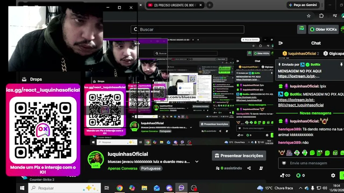Screen dimensions: 344x193
Task: Click the henrique389 username in chat
Action: click(x=289, y=129)
